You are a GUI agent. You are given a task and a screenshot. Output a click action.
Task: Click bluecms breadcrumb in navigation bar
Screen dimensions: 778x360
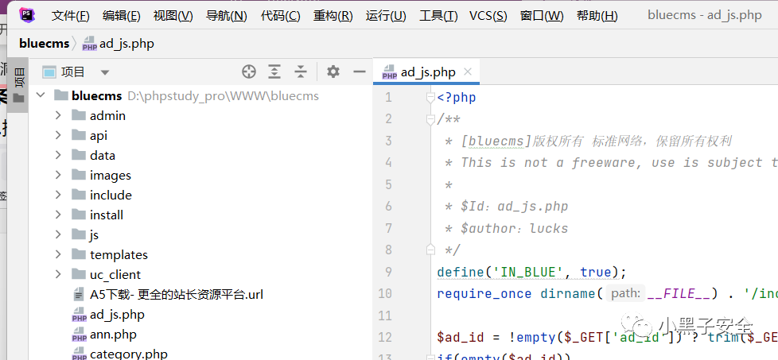point(45,44)
